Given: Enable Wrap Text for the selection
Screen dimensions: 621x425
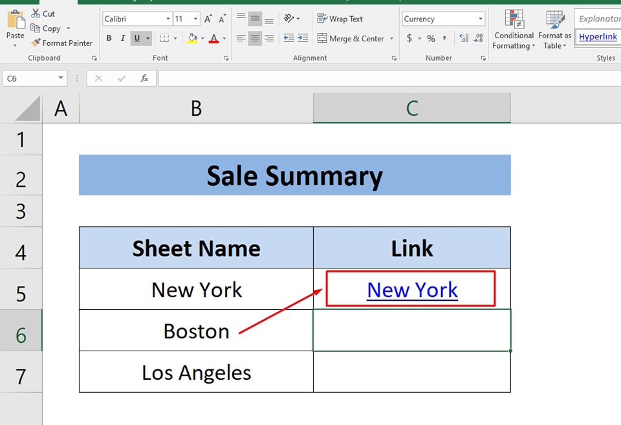Looking at the screenshot, I should (x=340, y=18).
